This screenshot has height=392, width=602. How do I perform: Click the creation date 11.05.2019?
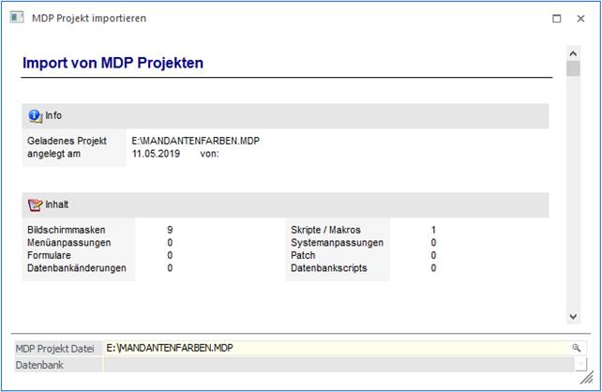coord(158,154)
